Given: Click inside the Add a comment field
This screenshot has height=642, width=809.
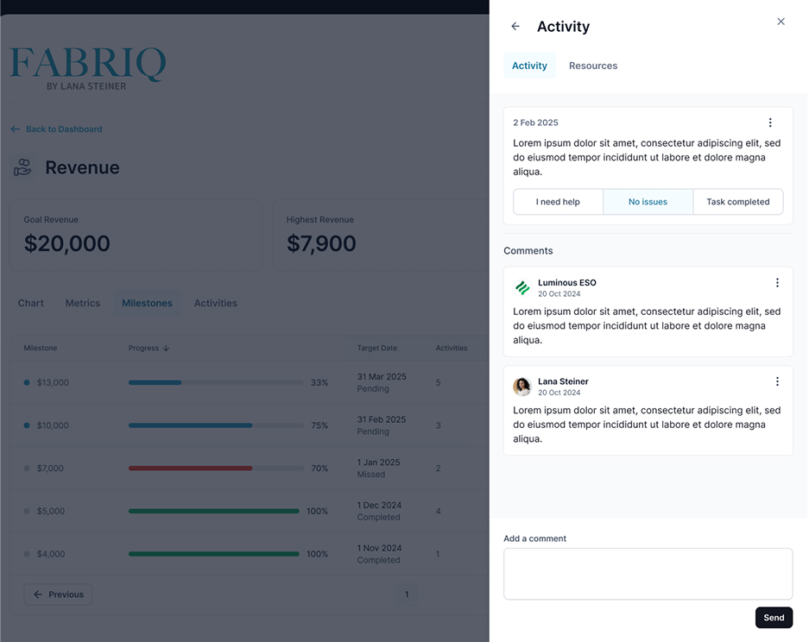Looking at the screenshot, I should [x=648, y=574].
